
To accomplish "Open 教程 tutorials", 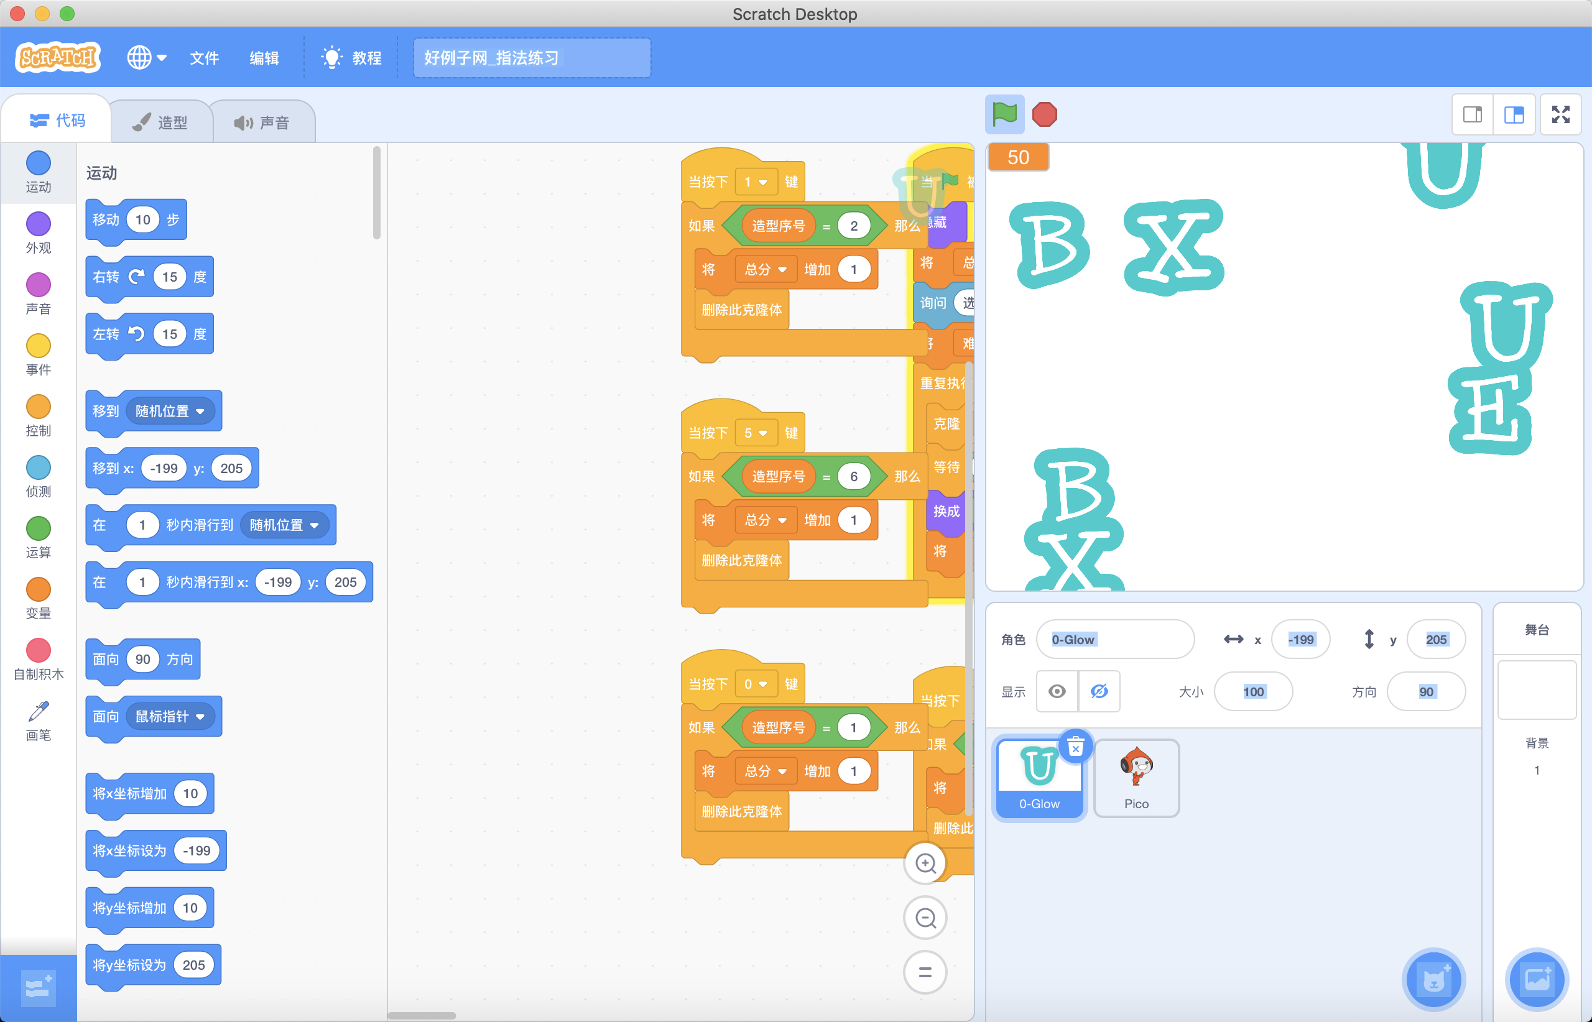I will tap(351, 58).
